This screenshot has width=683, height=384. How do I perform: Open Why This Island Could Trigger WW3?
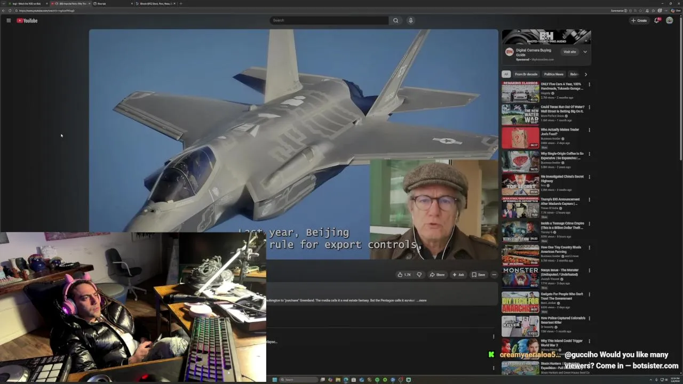(562, 343)
